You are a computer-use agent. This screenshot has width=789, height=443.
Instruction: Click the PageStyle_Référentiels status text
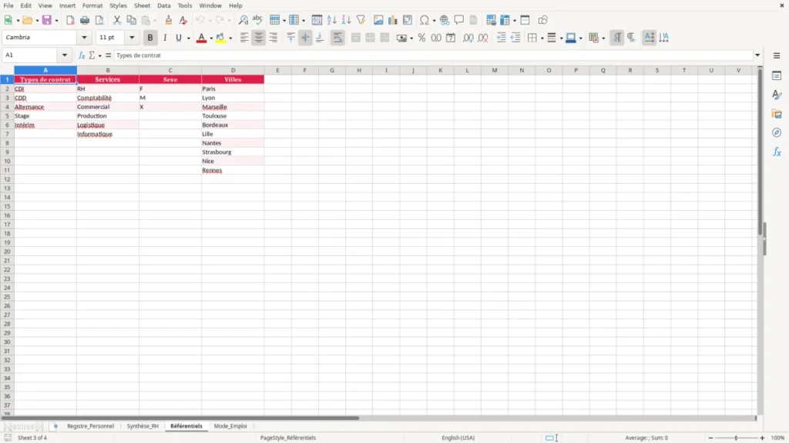288,438
